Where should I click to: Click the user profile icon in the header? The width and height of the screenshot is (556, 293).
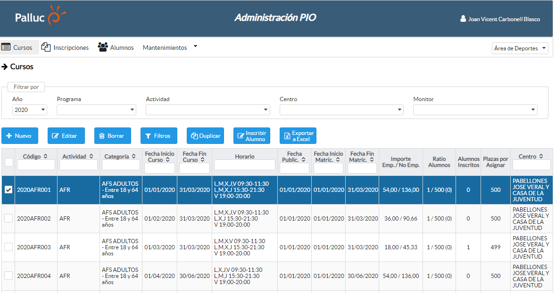(463, 19)
